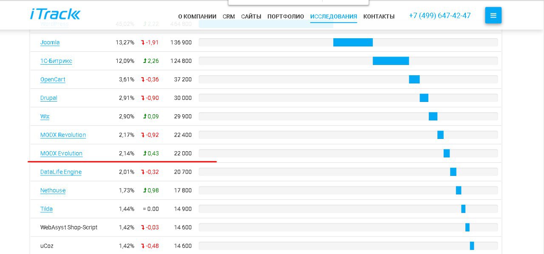Open the ПОРТФОЛИО page

click(286, 17)
